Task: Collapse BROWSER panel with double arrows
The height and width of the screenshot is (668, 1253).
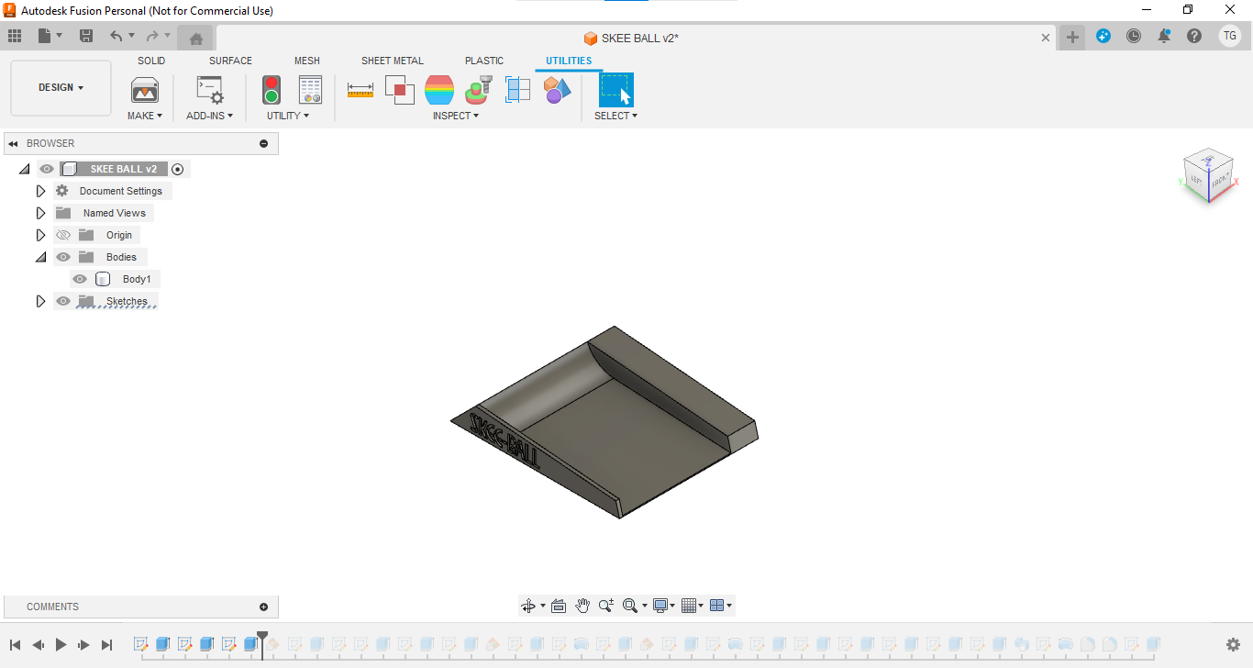Action: (14, 143)
